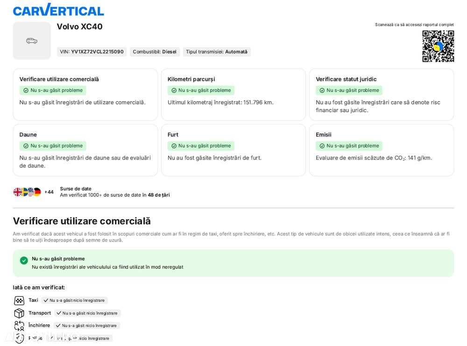
Task: Select banner text about vehicul utilizat în mod neregulat
Action: click(107, 267)
